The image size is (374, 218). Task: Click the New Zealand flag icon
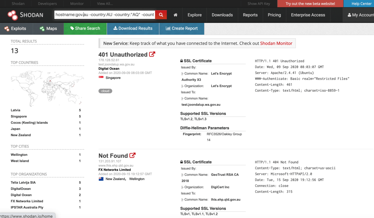[101, 179]
